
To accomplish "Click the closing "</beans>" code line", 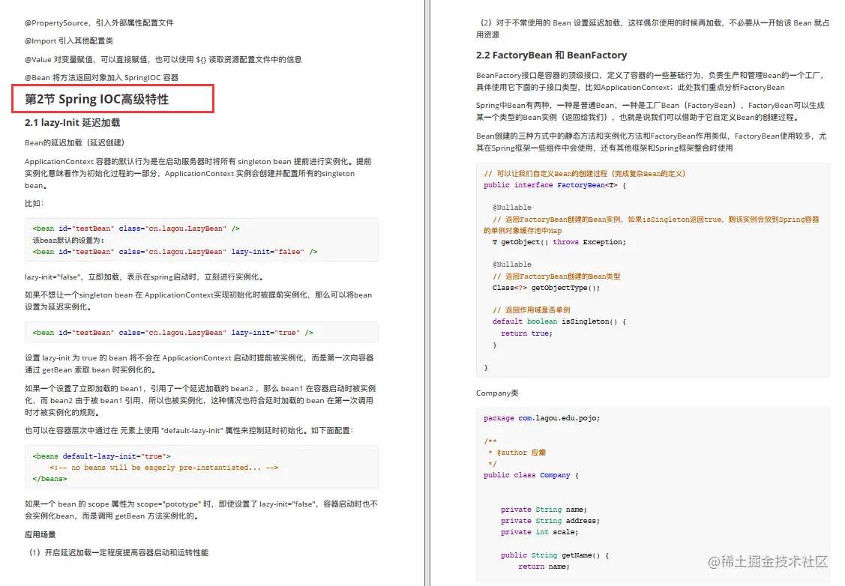I will [x=49, y=479].
